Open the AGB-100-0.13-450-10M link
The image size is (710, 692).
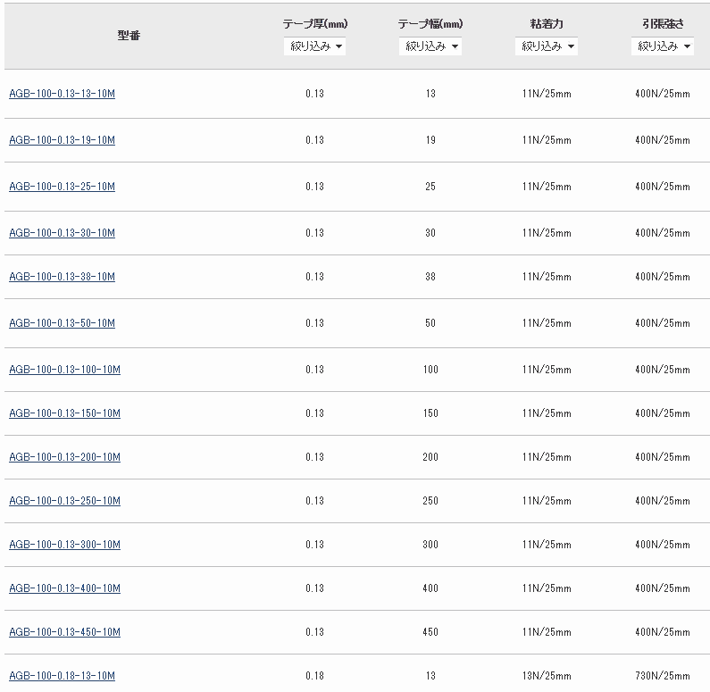(x=64, y=632)
